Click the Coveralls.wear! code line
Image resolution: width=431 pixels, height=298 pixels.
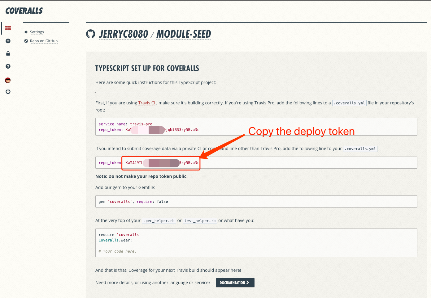[115, 240]
